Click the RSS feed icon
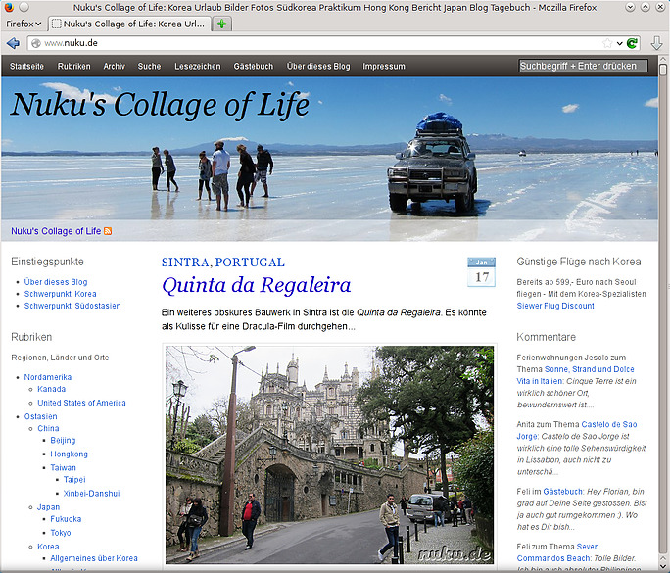Viewport: 670px width, 573px height. (x=108, y=231)
